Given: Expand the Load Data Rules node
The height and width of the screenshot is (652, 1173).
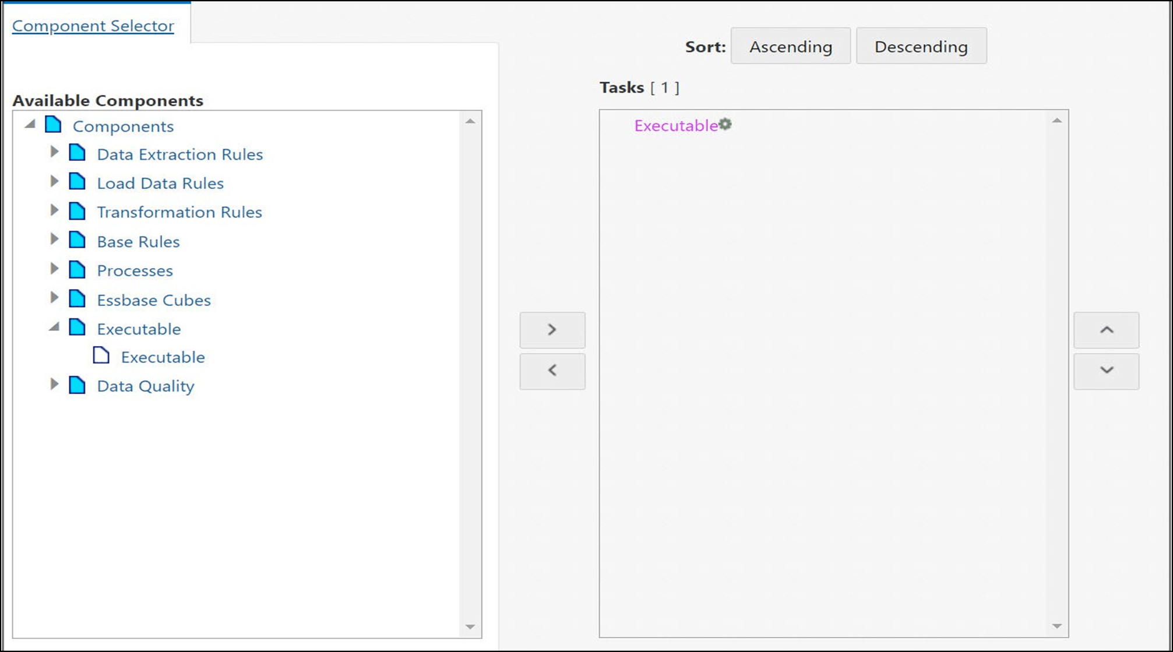Looking at the screenshot, I should pyautogui.click(x=54, y=182).
